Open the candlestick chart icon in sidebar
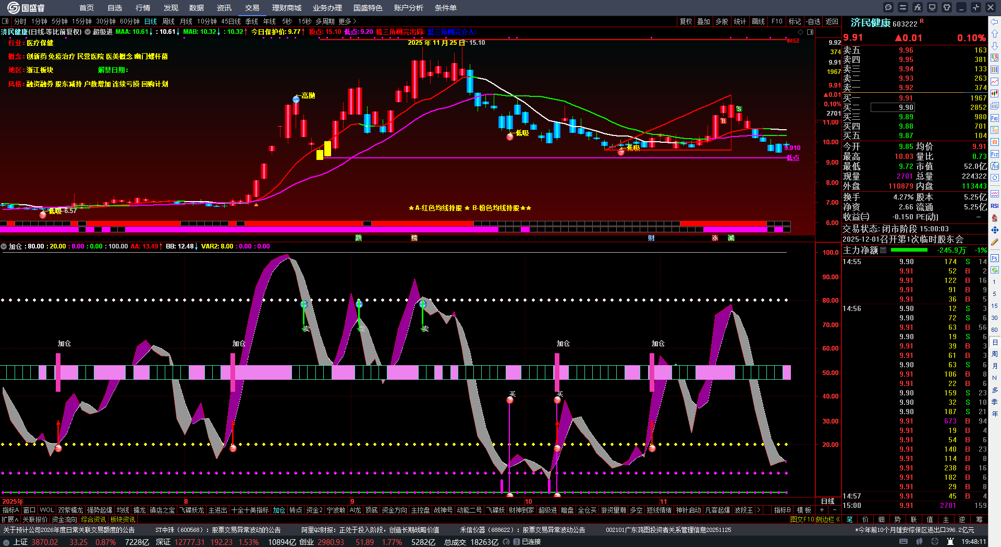The width and height of the screenshot is (1001, 547). tap(995, 93)
